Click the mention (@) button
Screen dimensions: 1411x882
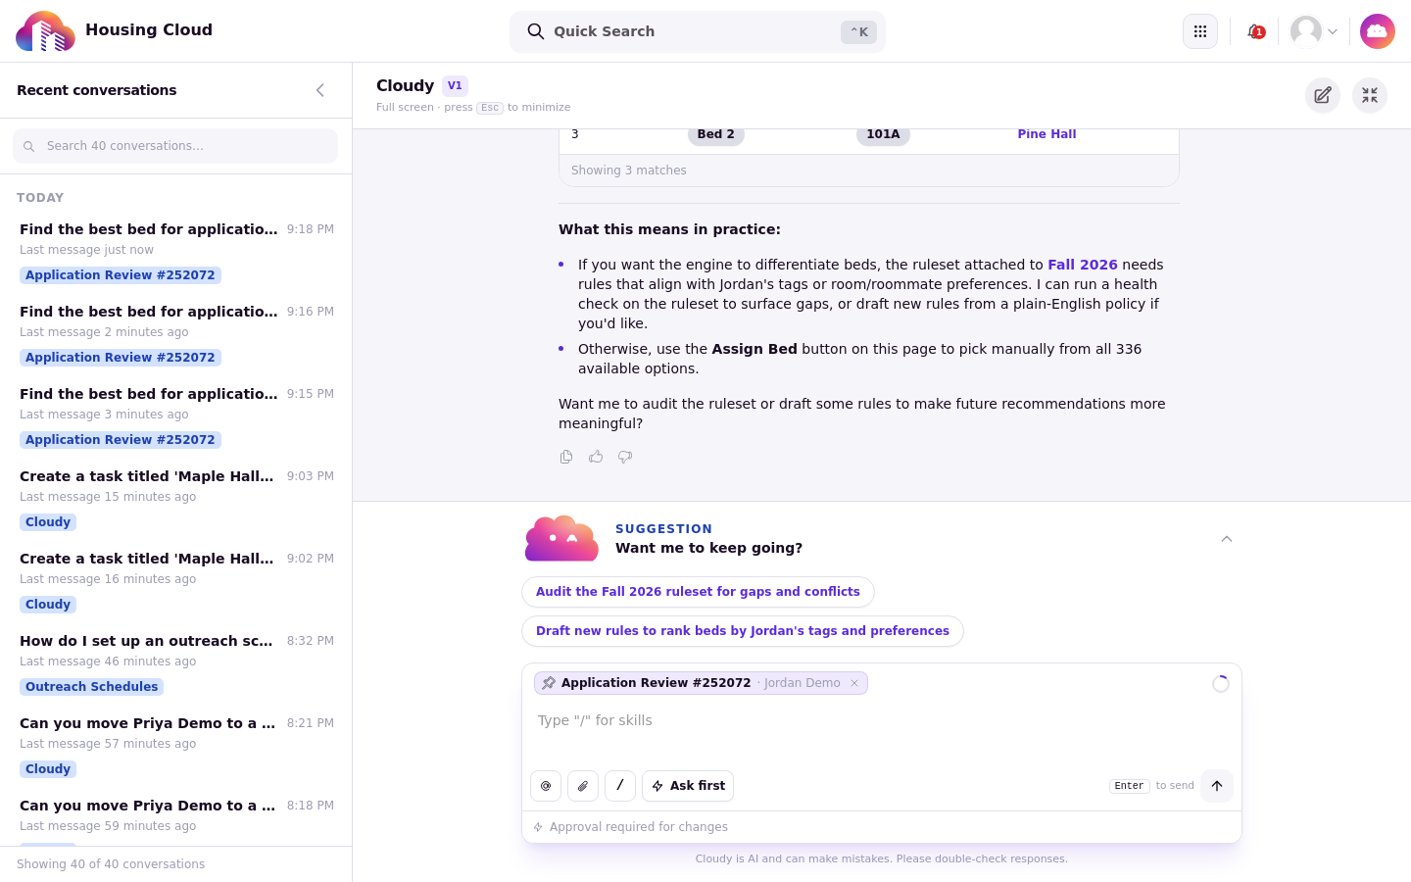point(546,786)
